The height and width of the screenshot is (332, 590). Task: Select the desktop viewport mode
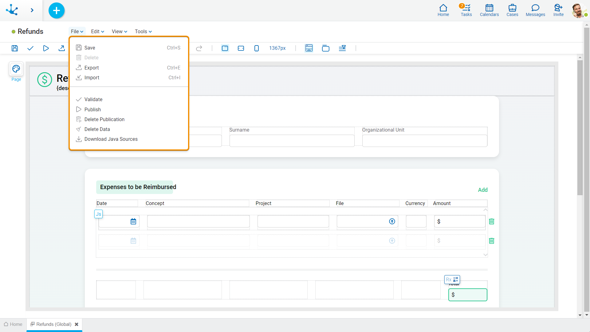click(x=225, y=48)
